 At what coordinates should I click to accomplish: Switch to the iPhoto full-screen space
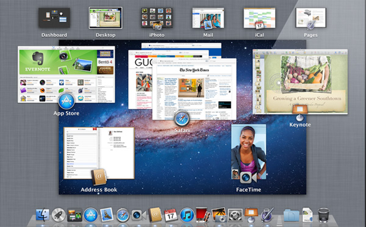(157, 18)
